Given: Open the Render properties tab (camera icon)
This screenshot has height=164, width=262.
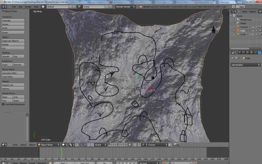Looking at the screenshot, I should point(239,52).
